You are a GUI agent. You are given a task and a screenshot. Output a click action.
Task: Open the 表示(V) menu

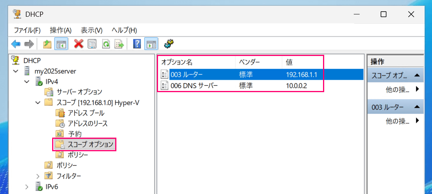[x=91, y=30]
